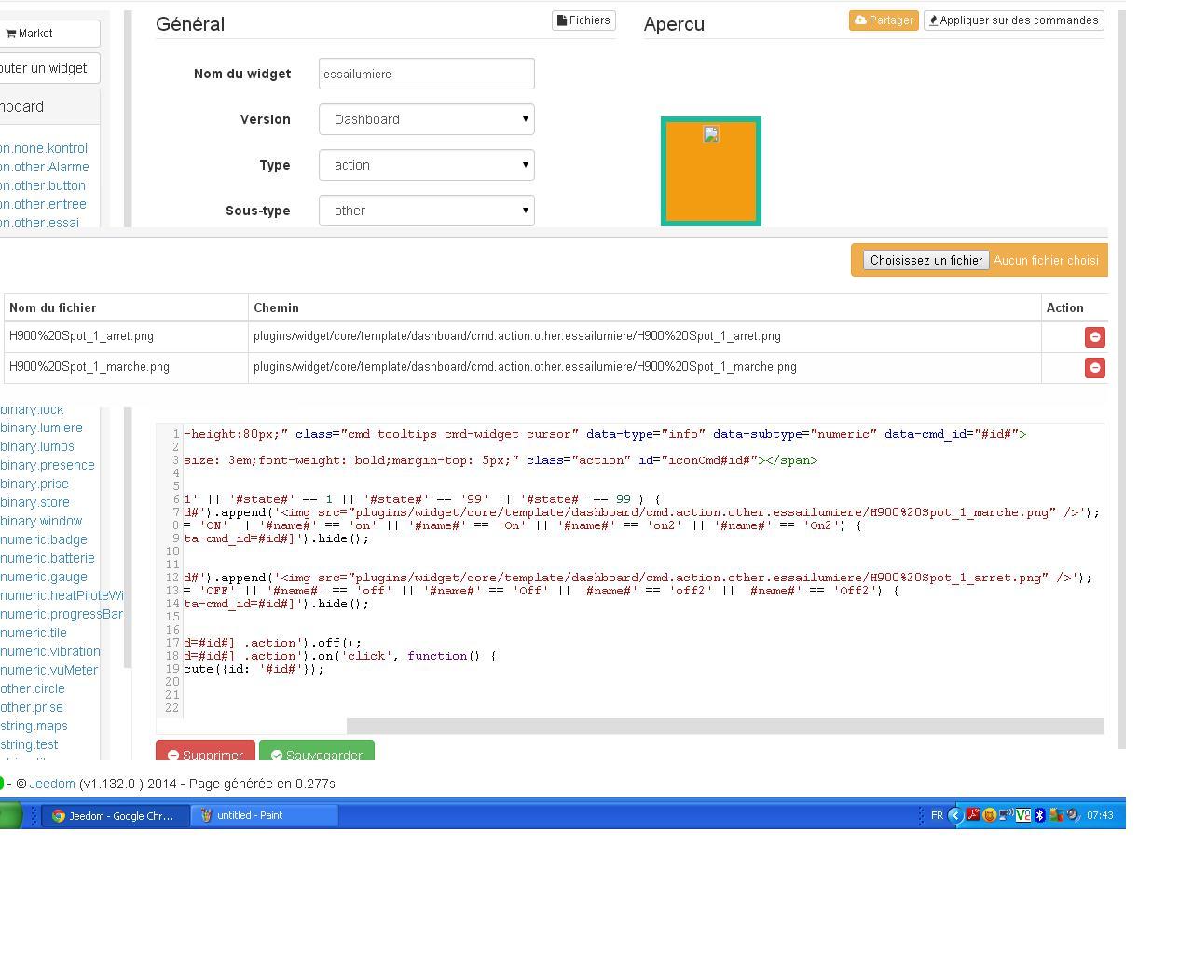Open the Fichiers panel
This screenshot has height=954, width=1193.
tap(583, 20)
